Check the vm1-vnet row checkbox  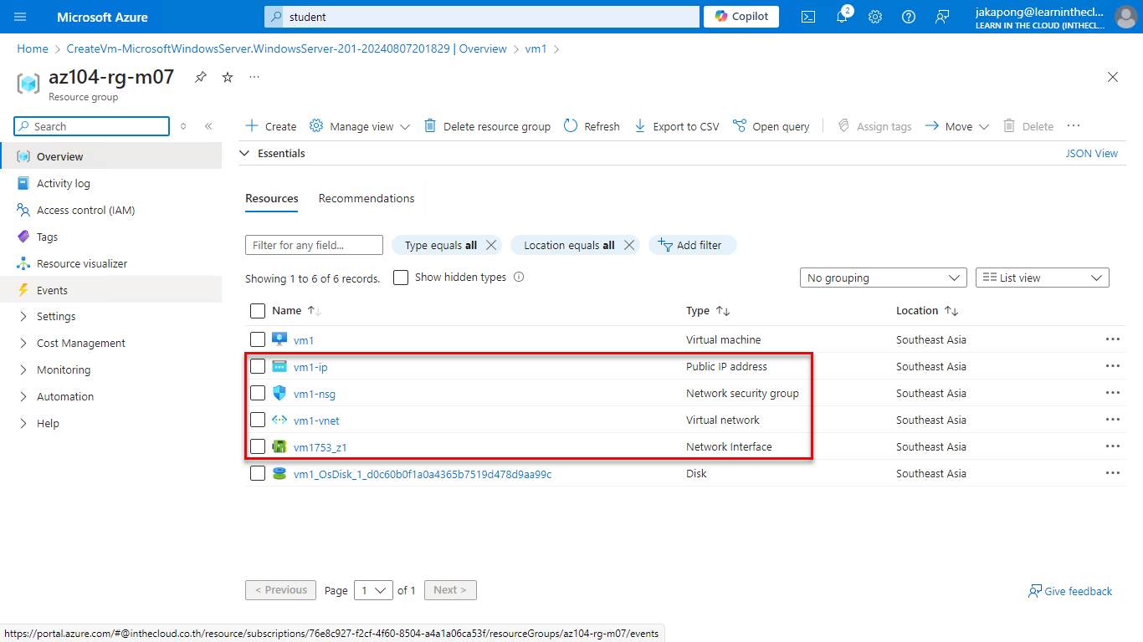pyautogui.click(x=258, y=420)
